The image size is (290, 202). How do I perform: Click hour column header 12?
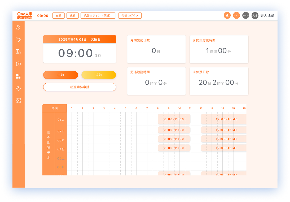point(201,109)
